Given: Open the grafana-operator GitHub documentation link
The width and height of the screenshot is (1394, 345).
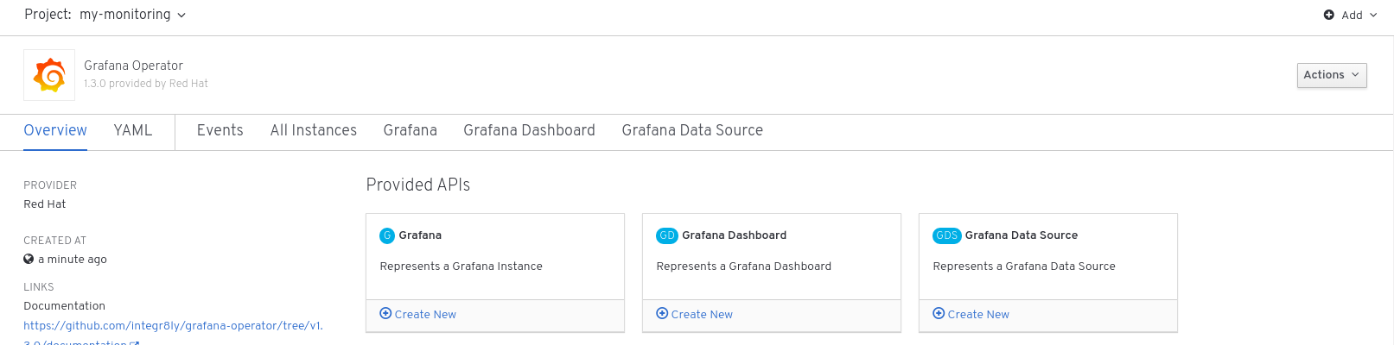Looking at the screenshot, I should (173, 326).
